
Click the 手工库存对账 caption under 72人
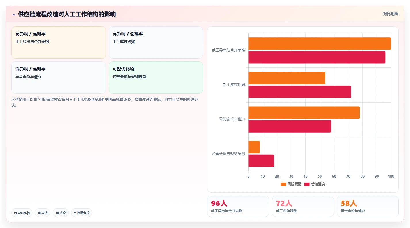pyautogui.click(x=286, y=211)
